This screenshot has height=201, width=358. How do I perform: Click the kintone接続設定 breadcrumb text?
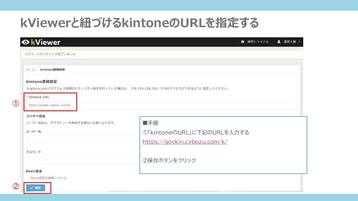(53, 69)
